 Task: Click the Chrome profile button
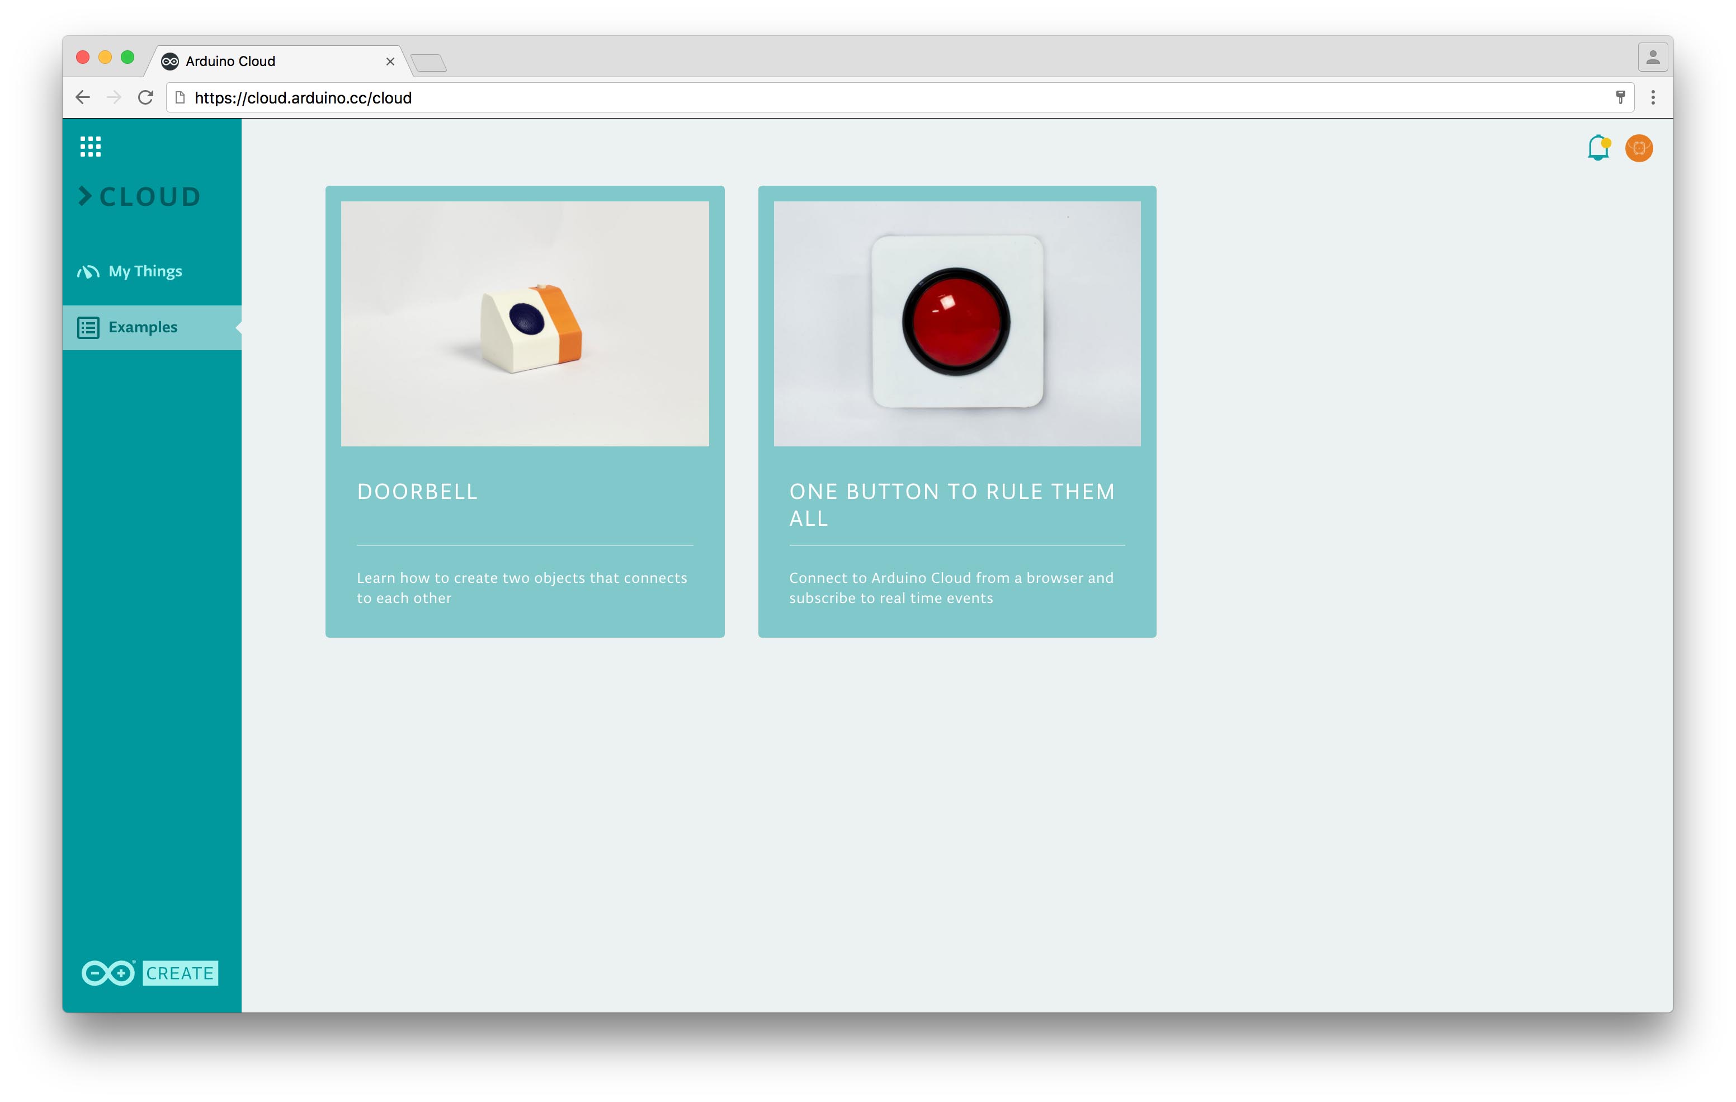click(x=1653, y=57)
